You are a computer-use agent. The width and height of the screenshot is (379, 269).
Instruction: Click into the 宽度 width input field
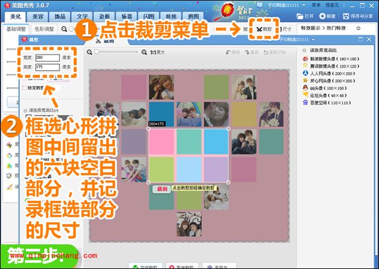(x=47, y=57)
